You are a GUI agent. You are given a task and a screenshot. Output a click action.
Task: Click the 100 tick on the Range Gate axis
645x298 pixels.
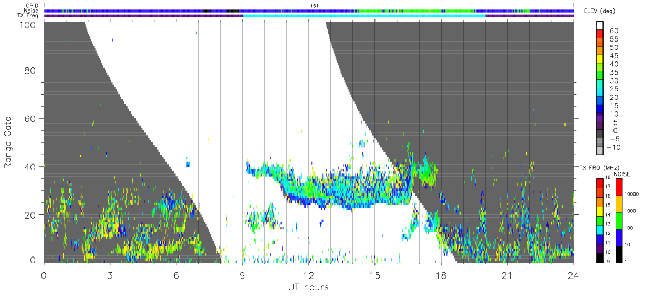click(x=28, y=25)
